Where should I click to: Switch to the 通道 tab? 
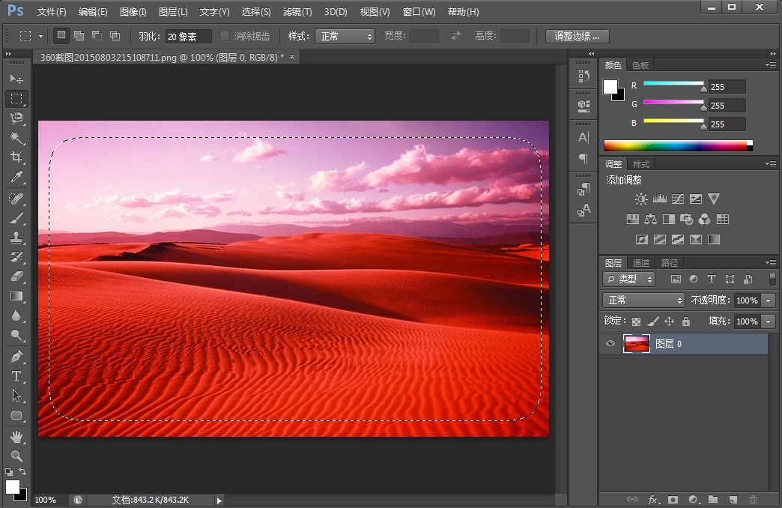pyautogui.click(x=641, y=263)
